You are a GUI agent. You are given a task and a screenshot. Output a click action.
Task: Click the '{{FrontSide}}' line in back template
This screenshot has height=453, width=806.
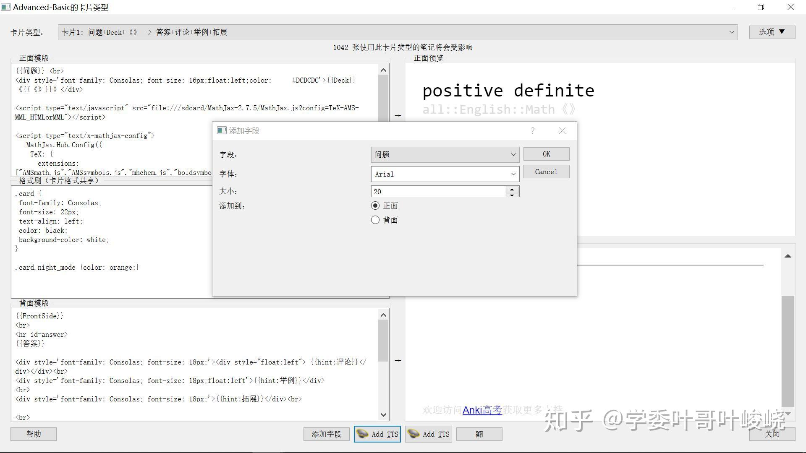pyautogui.click(x=39, y=316)
